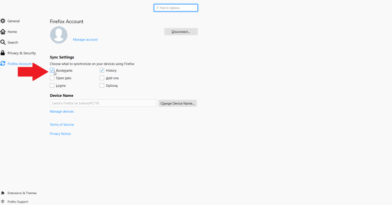This screenshot has width=392, height=205.
Task: Open the Manage devices link
Action: [x=62, y=112]
